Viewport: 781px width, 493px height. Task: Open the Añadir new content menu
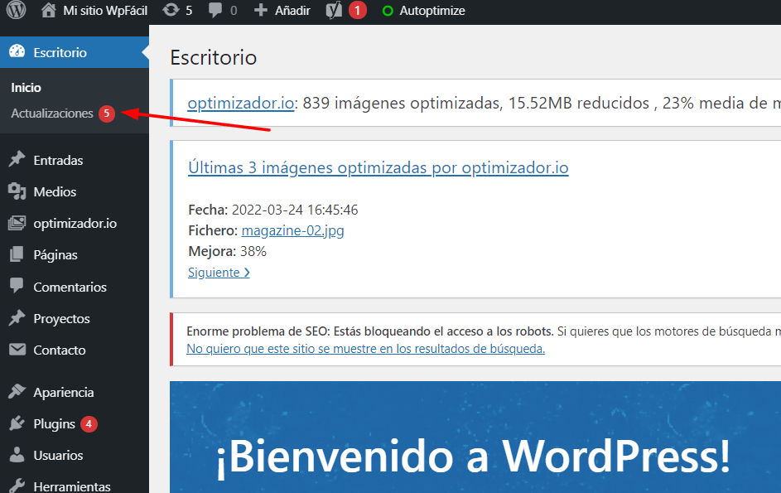(292, 11)
